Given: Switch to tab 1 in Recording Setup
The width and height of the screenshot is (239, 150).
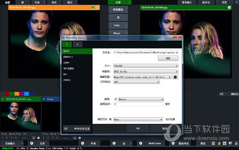Looking at the screenshot, I should pos(67,44).
